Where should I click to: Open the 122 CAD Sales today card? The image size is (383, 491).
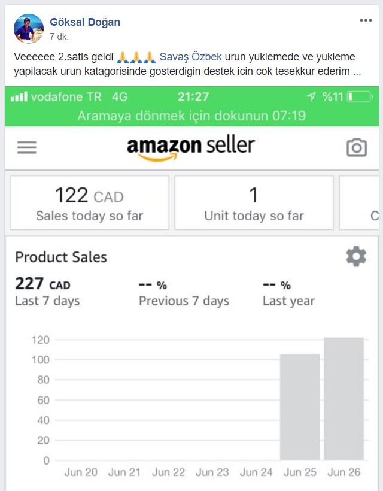(90, 202)
